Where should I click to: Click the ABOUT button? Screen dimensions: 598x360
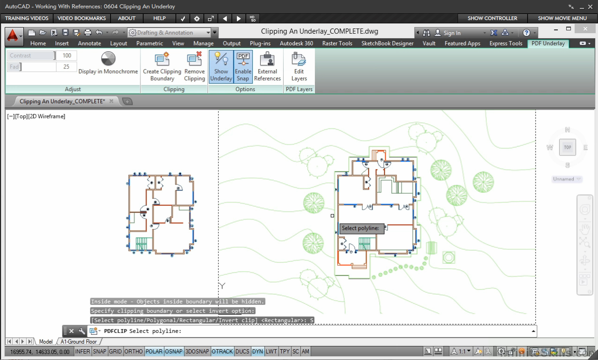(126, 18)
